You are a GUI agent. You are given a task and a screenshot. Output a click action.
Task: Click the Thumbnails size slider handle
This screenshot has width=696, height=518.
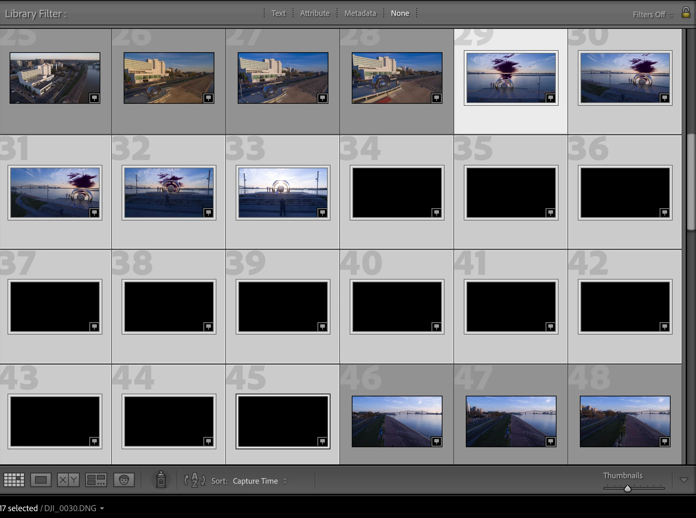pos(627,488)
